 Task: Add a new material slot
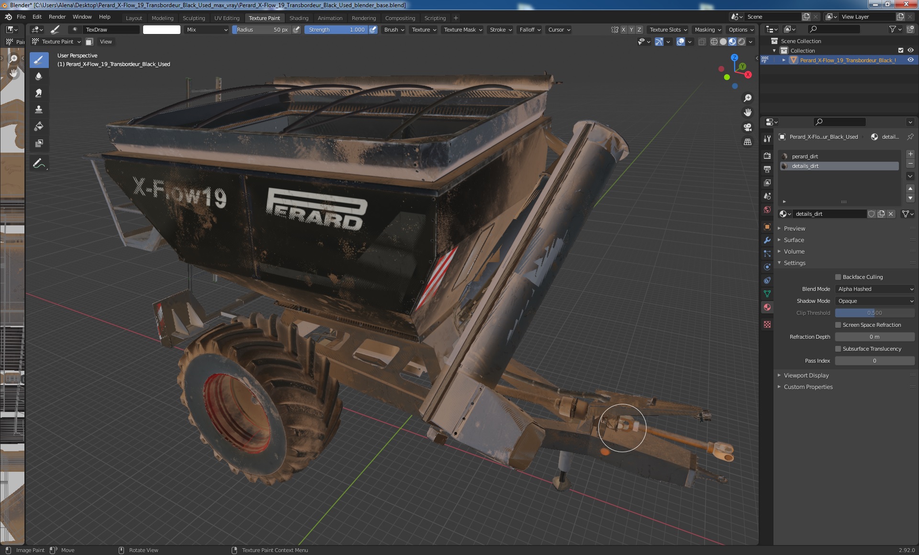click(910, 154)
